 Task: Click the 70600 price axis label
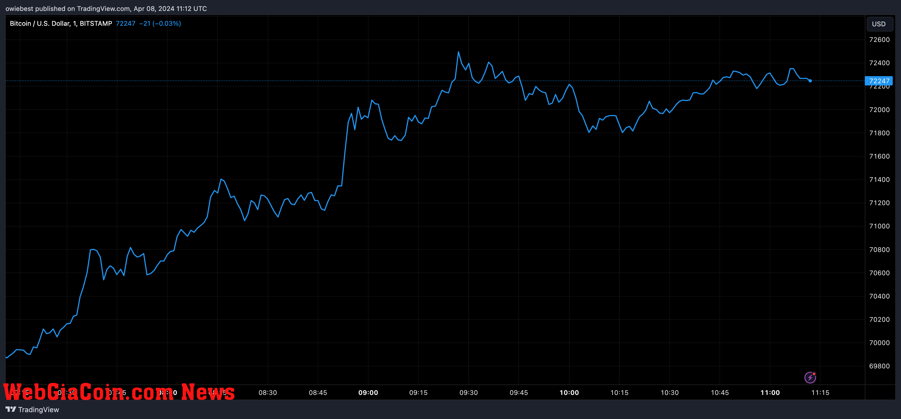[879, 273]
